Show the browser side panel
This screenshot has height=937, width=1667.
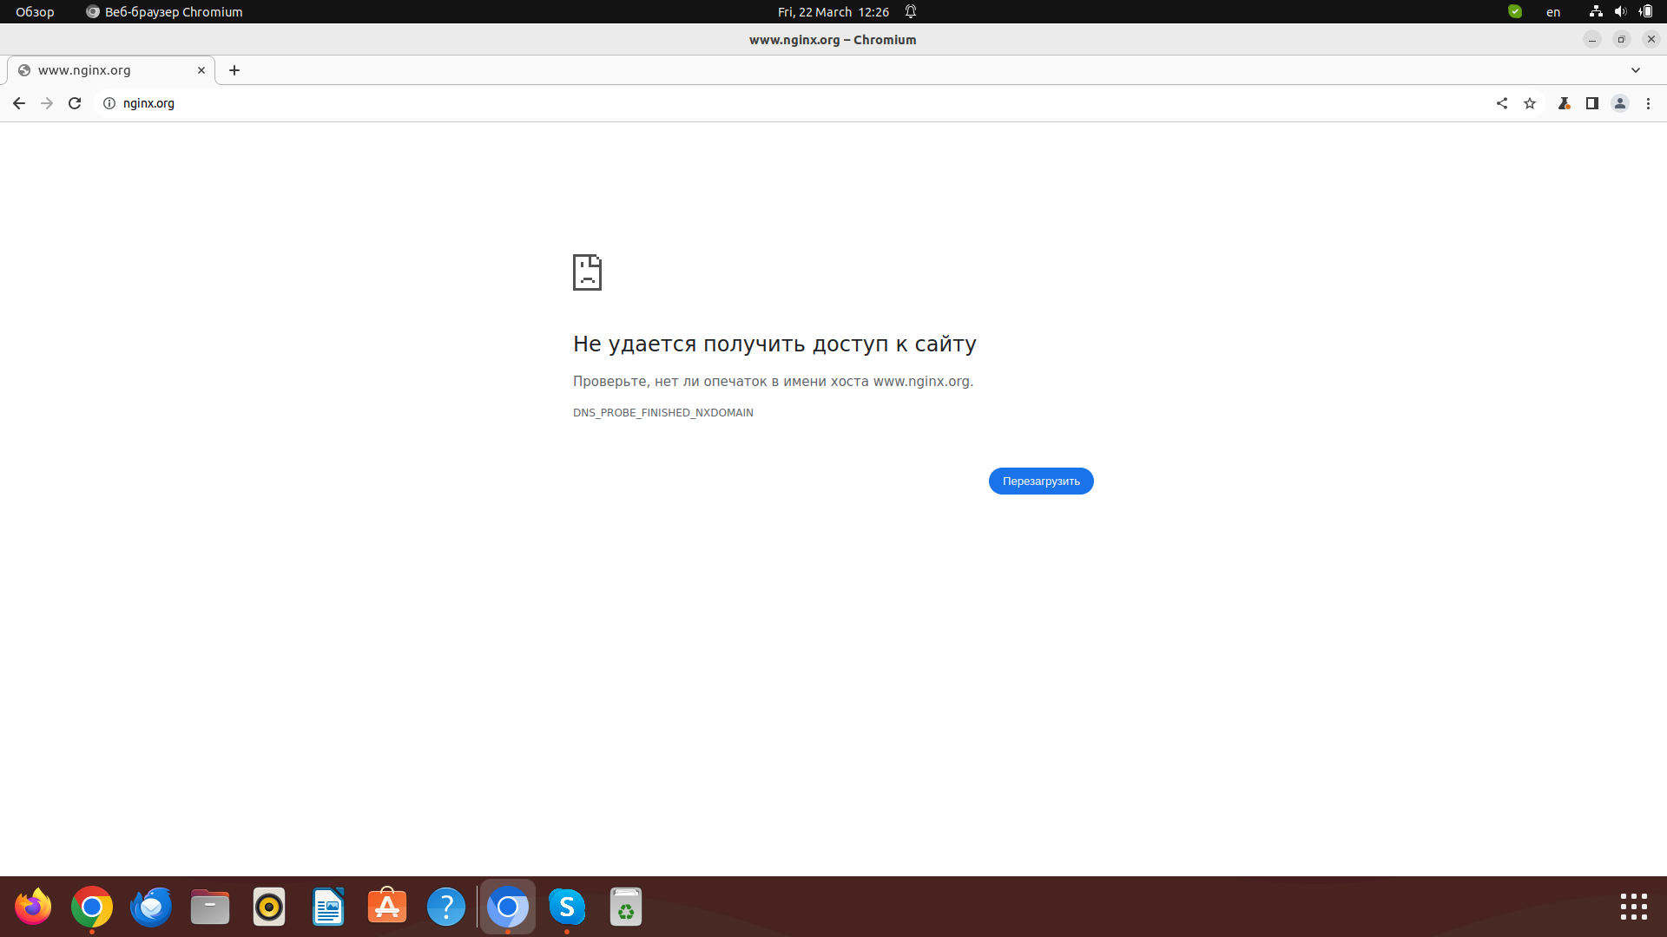coord(1592,103)
